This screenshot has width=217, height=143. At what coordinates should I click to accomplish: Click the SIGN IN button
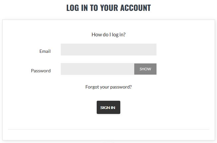pos(108,107)
